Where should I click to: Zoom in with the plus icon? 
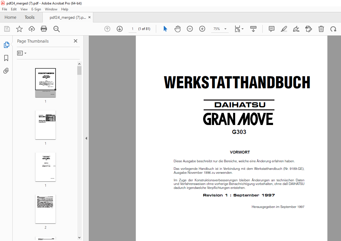202,29
